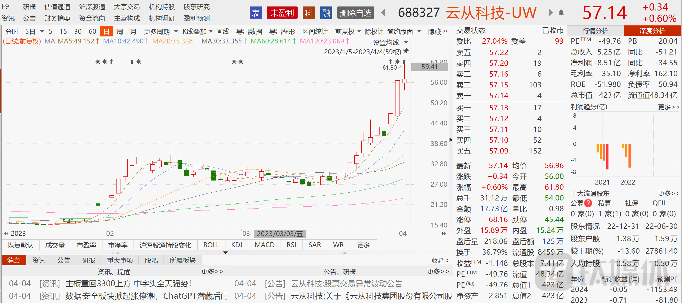Click the 删除自选 button
Viewport: 682px width, 303px height.
tap(355, 13)
